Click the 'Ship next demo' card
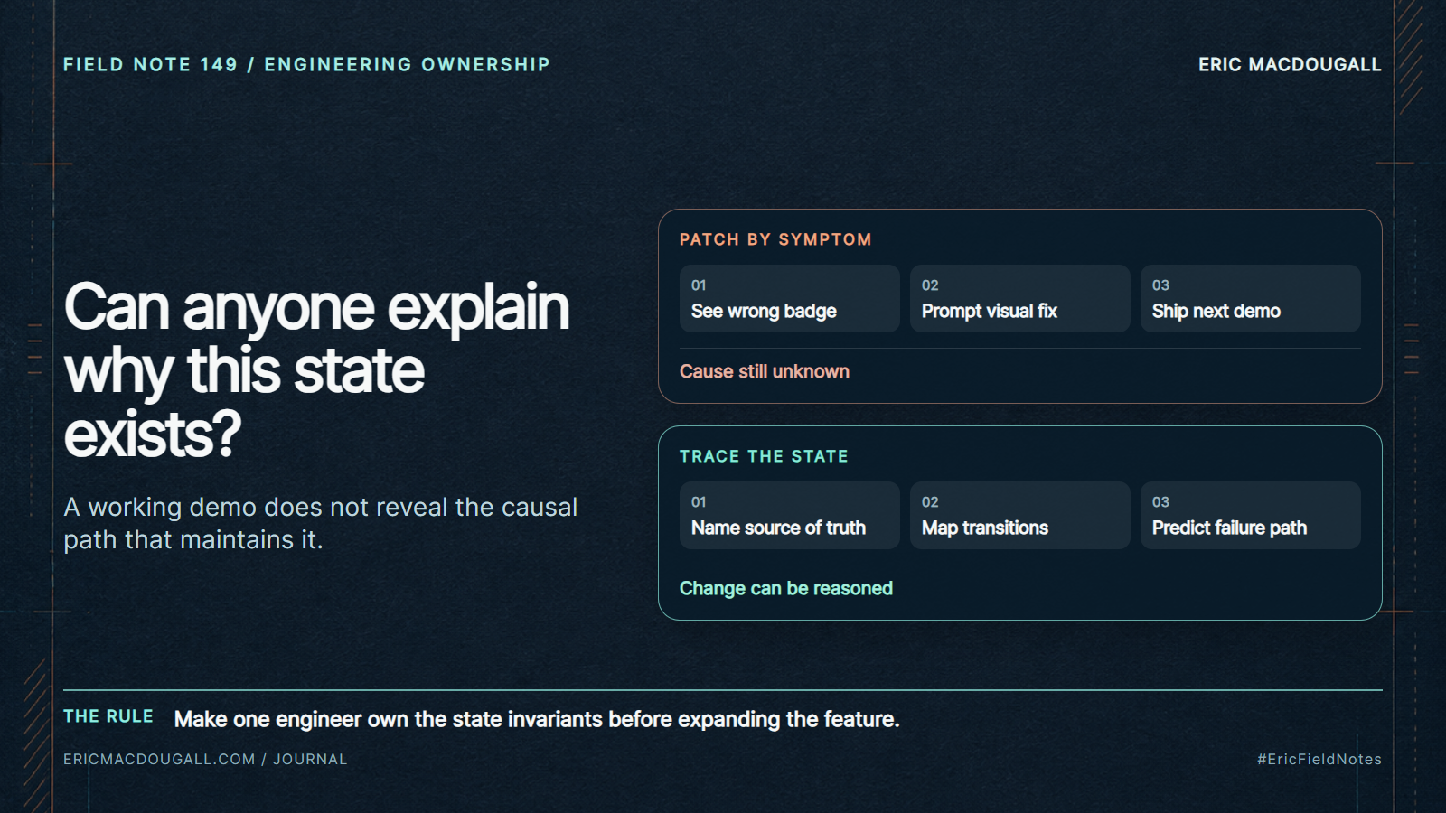The image size is (1446, 813). click(x=1250, y=298)
